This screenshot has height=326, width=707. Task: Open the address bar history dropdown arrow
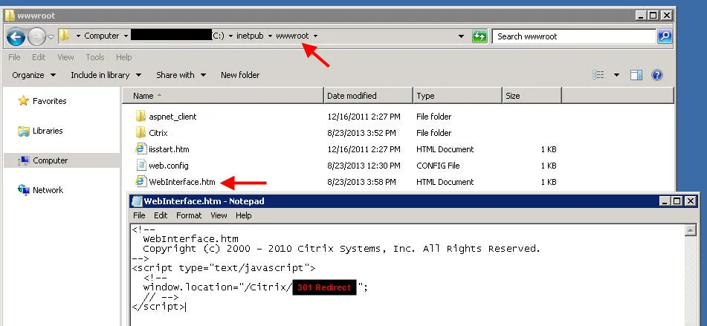point(461,36)
